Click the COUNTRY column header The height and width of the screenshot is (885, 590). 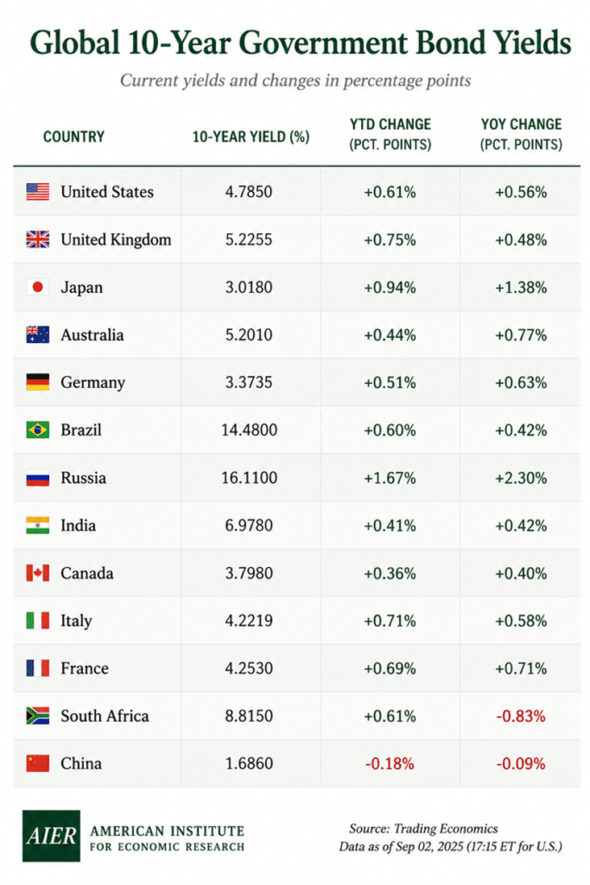74,137
